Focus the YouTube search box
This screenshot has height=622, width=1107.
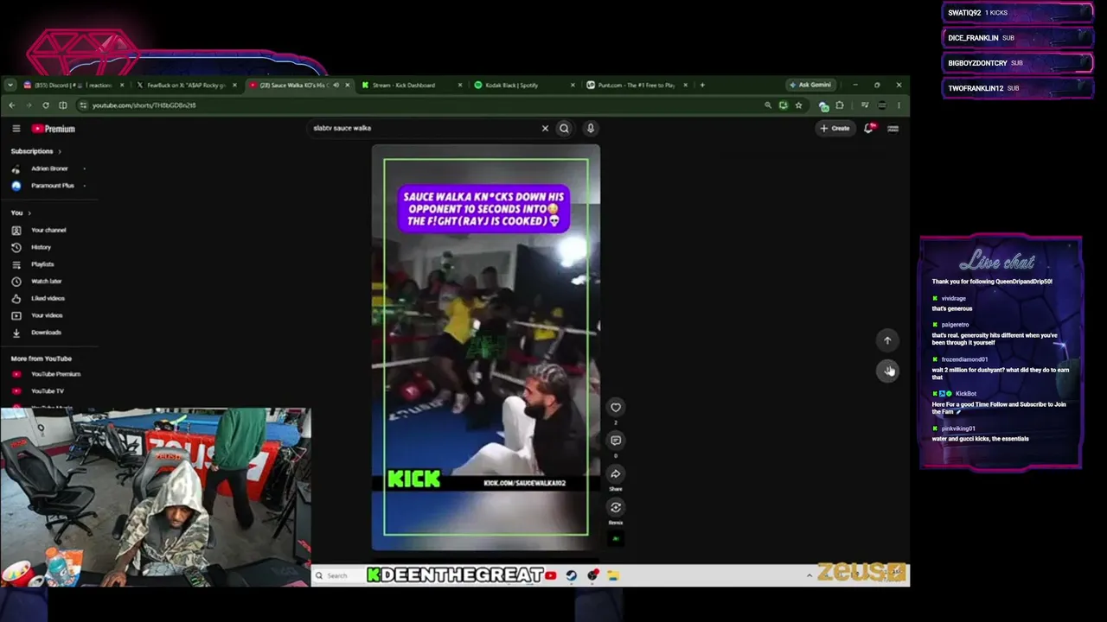pyautogui.click(x=424, y=128)
